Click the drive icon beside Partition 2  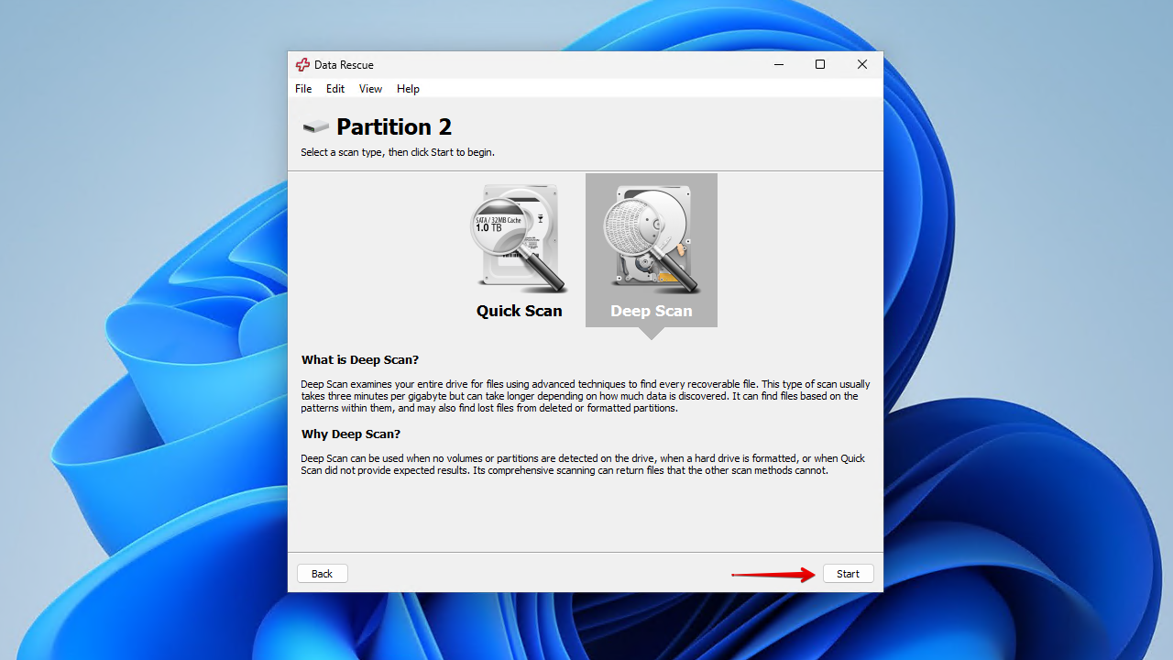coord(315,126)
